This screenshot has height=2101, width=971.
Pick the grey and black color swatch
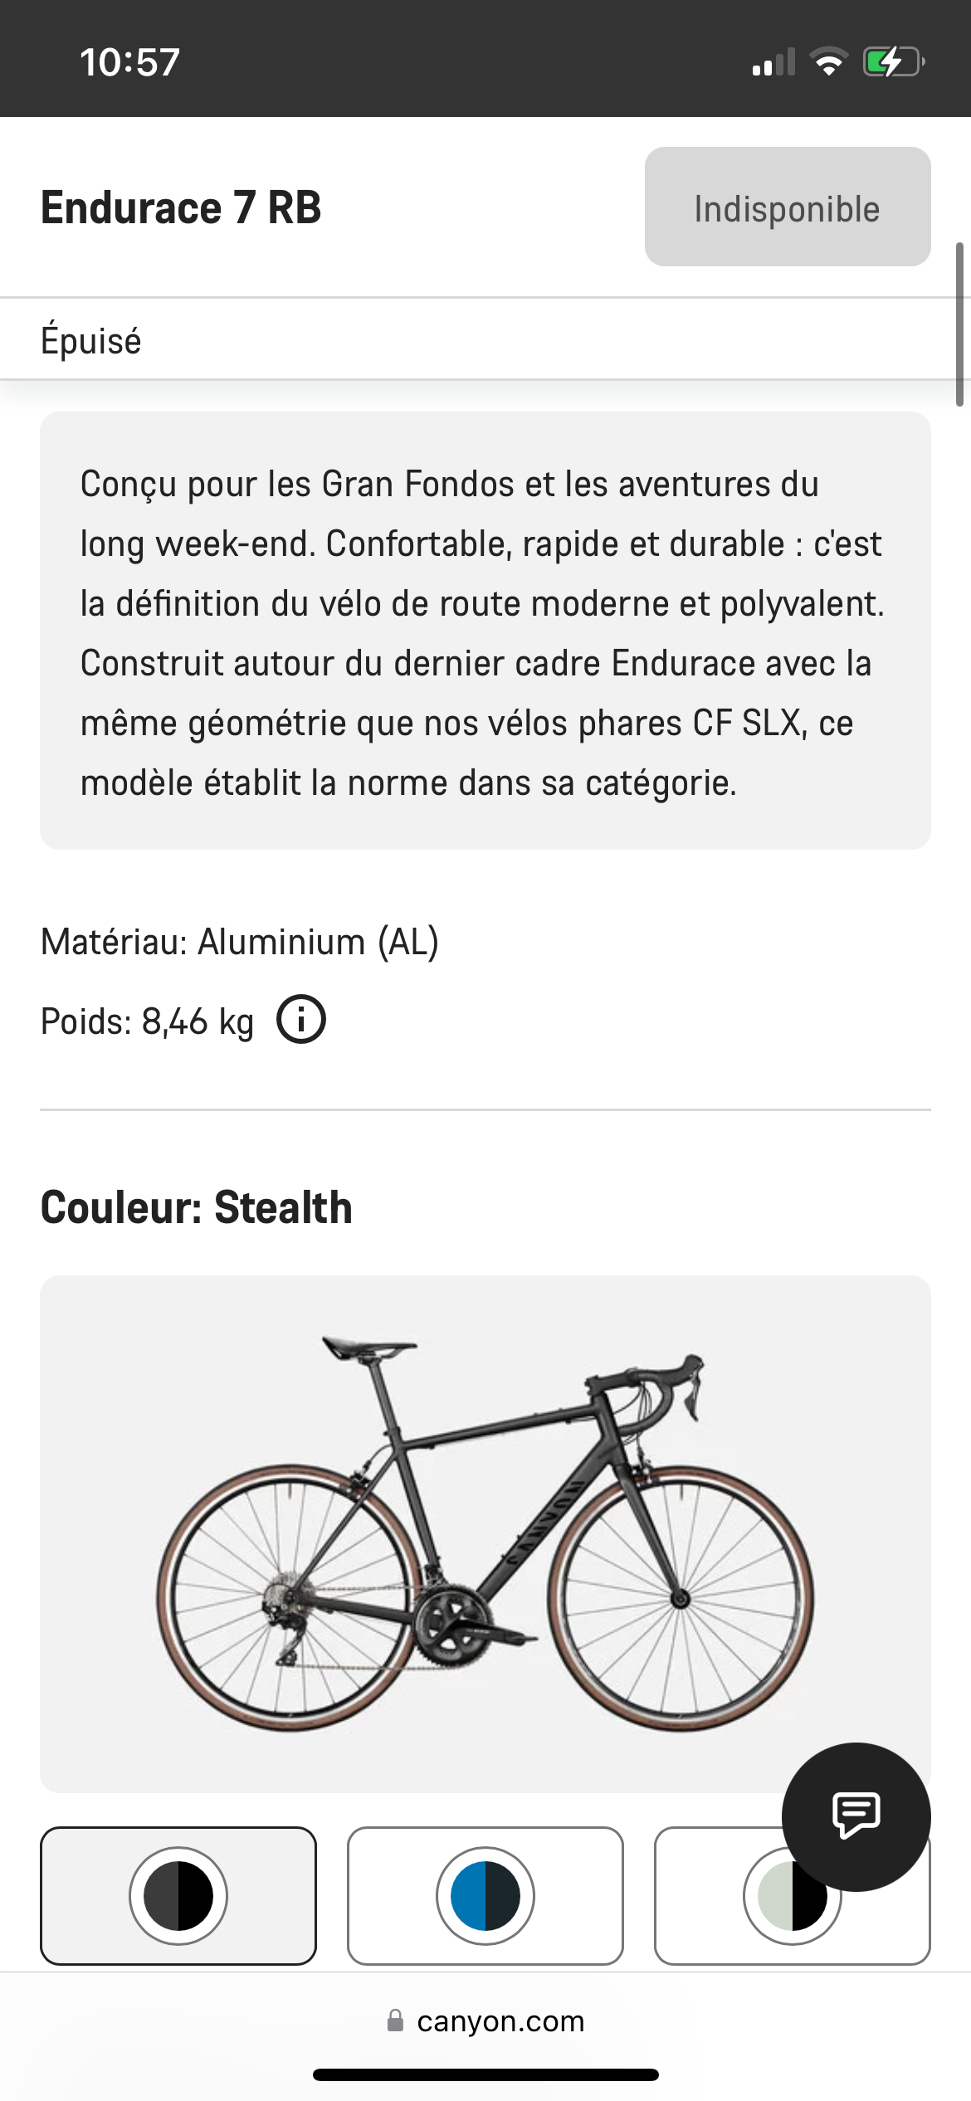click(x=747, y=1908)
